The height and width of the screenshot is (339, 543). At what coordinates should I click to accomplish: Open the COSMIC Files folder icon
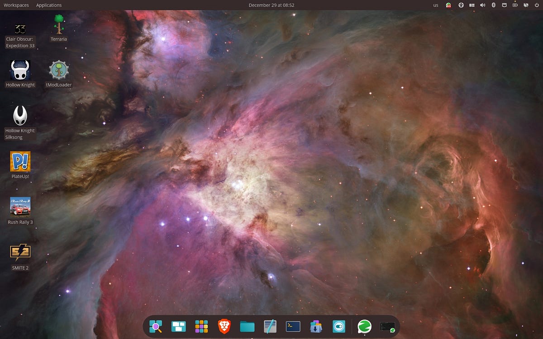pyautogui.click(x=247, y=326)
